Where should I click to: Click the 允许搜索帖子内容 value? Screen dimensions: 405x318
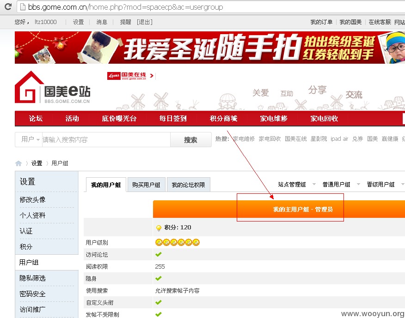pyautogui.click(x=177, y=290)
